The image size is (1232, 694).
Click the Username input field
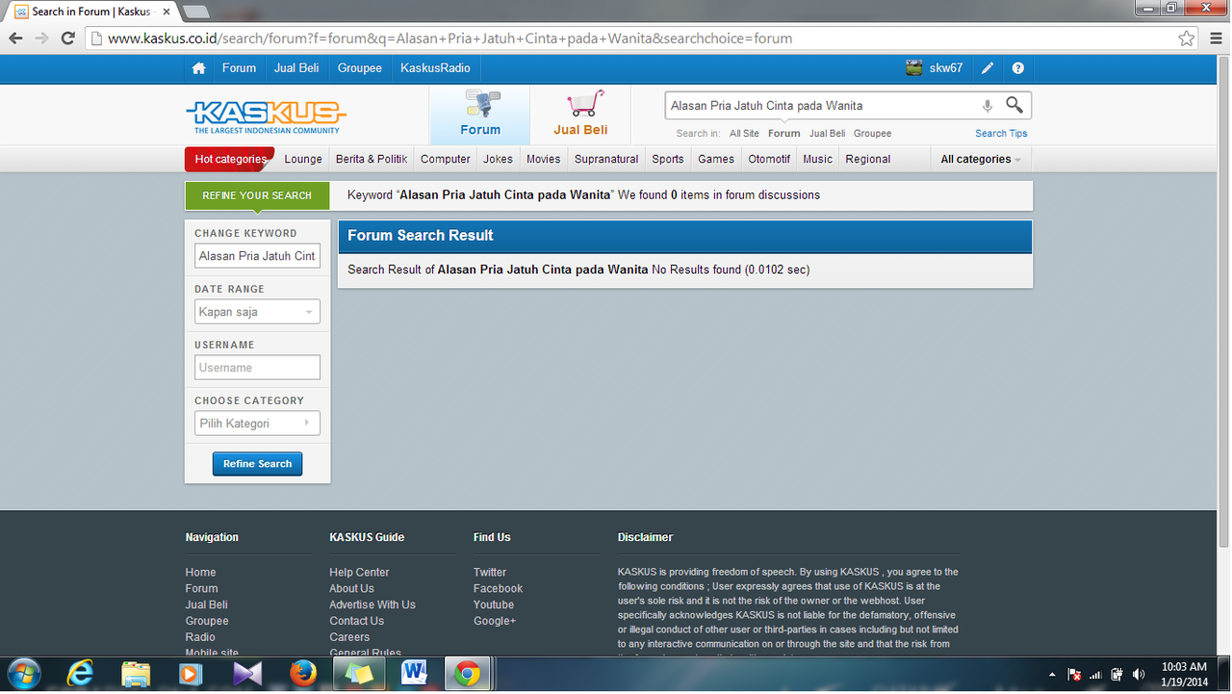click(x=257, y=368)
